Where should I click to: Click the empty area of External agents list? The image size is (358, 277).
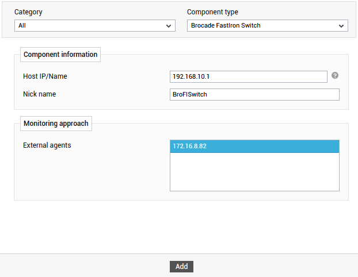click(x=254, y=171)
